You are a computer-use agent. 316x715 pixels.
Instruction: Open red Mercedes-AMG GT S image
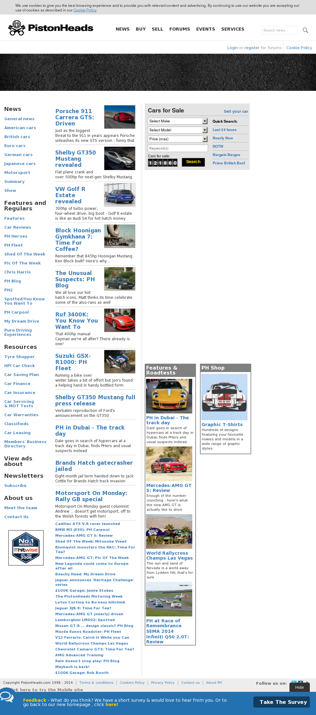click(x=169, y=464)
